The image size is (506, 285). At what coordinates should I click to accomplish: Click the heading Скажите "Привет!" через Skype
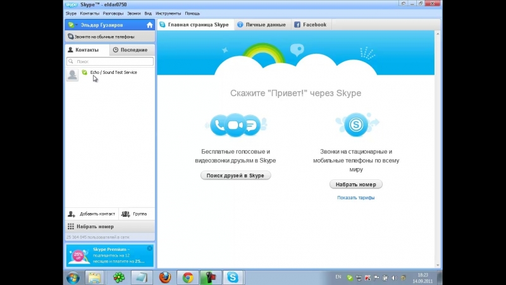(x=295, y=93)
